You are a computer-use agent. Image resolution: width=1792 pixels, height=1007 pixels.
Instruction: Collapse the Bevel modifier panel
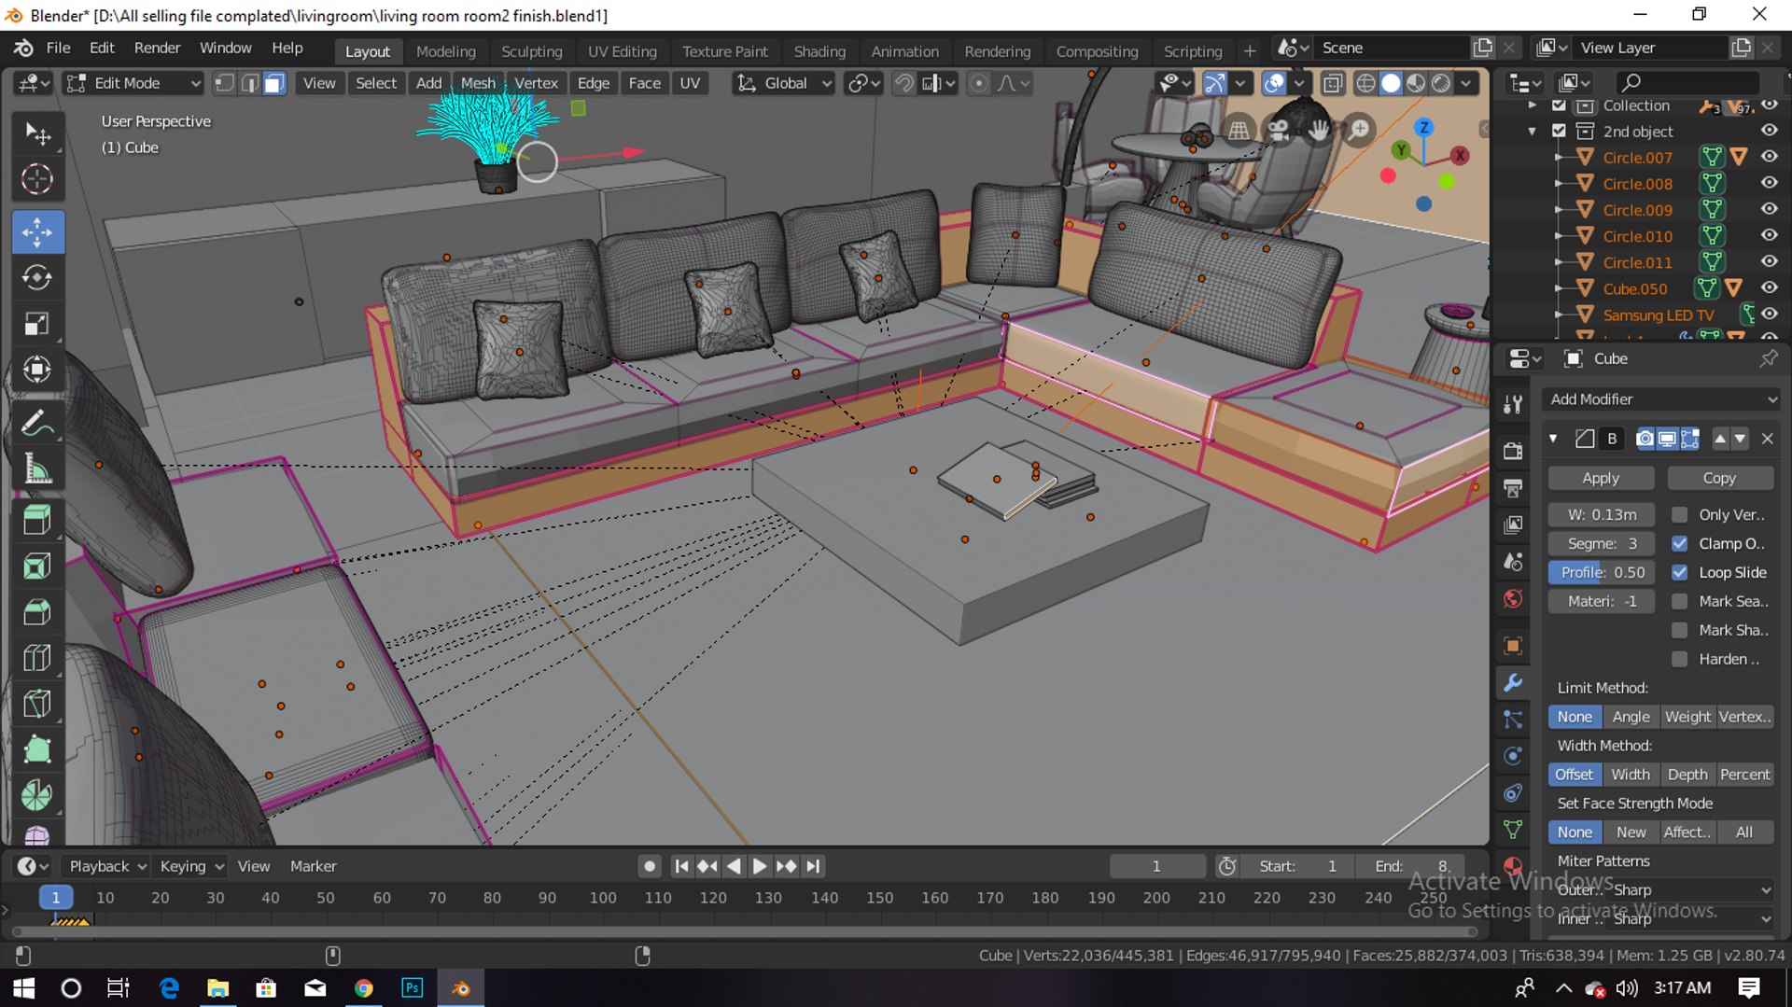(1553, 439)
